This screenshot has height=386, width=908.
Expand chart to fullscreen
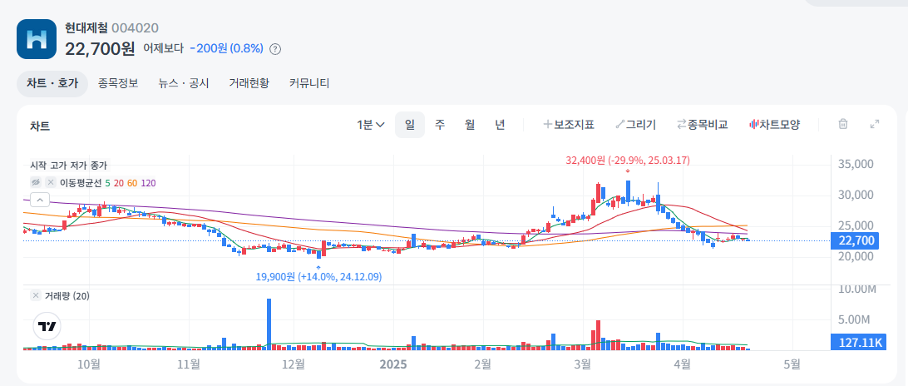tap(875, 124)
